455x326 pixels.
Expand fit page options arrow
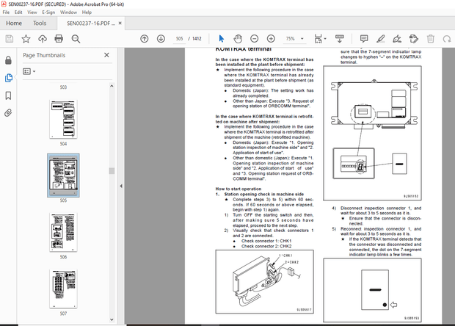[x=325, y=39]
